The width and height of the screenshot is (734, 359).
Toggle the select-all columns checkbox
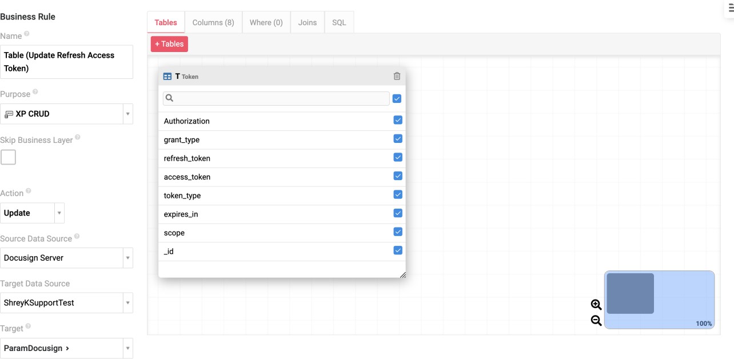click(397, 98)
